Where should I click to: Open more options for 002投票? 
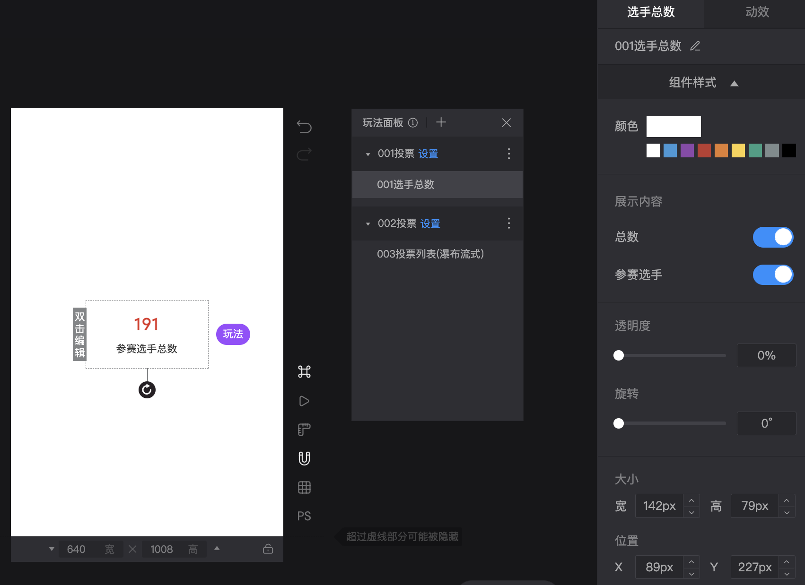[509, 223]
